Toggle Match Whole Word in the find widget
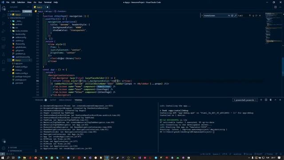 point(232,16)
